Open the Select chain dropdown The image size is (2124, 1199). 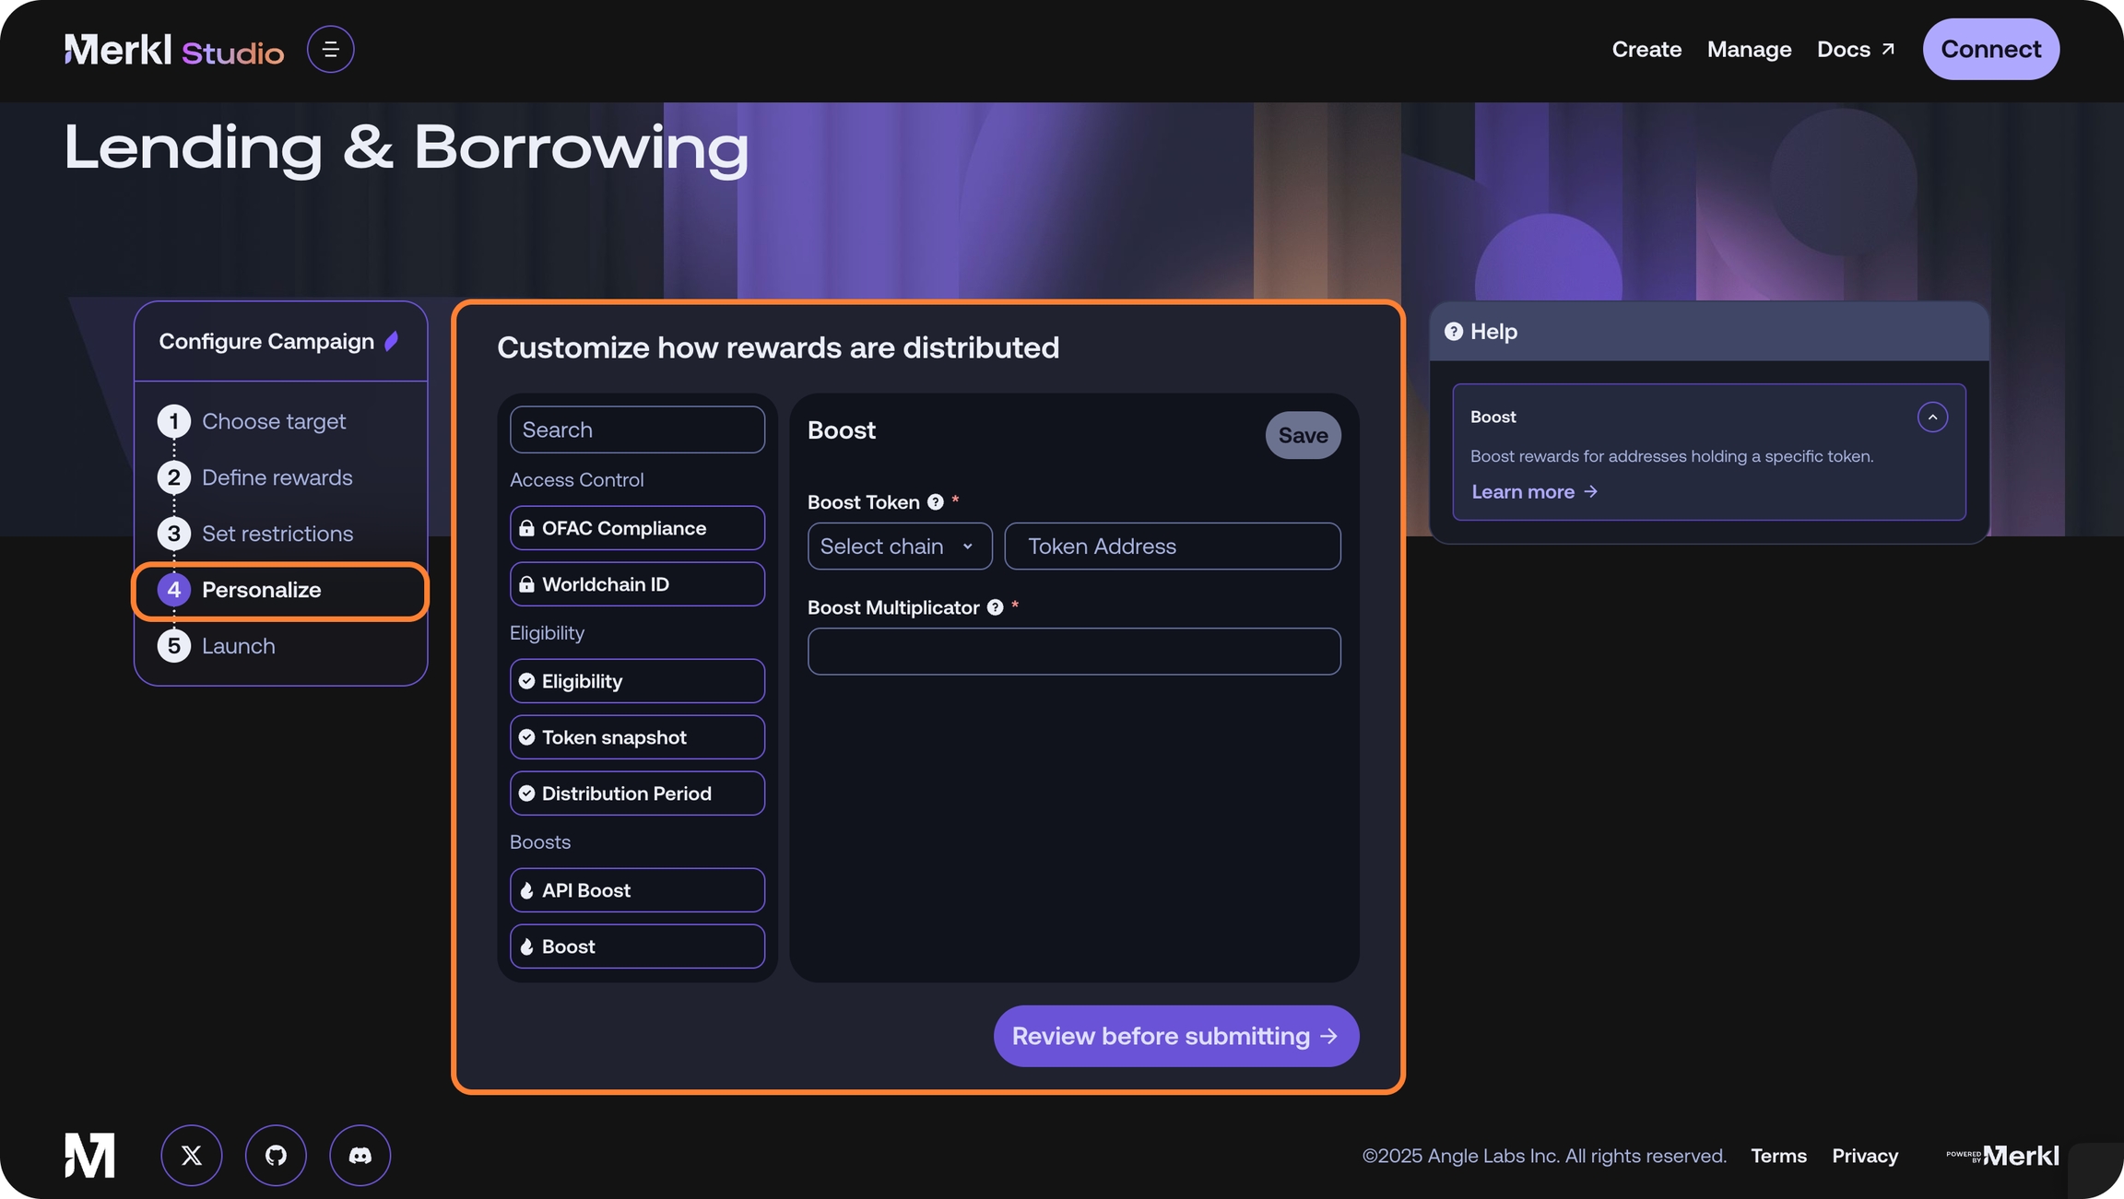(x=899, y=547)
